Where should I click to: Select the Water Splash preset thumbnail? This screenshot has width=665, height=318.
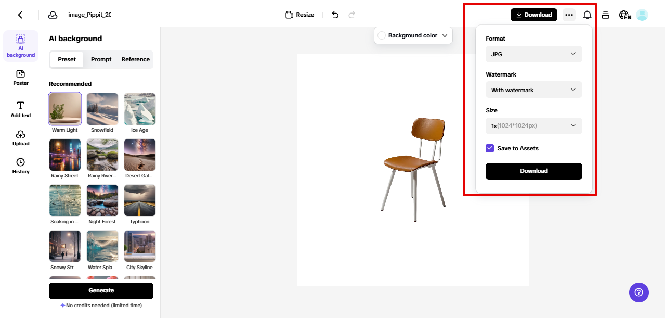(102, 246)
